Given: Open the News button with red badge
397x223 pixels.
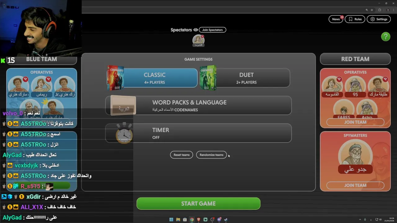Looking at the screenshot, I should click(x=336, y=19).
